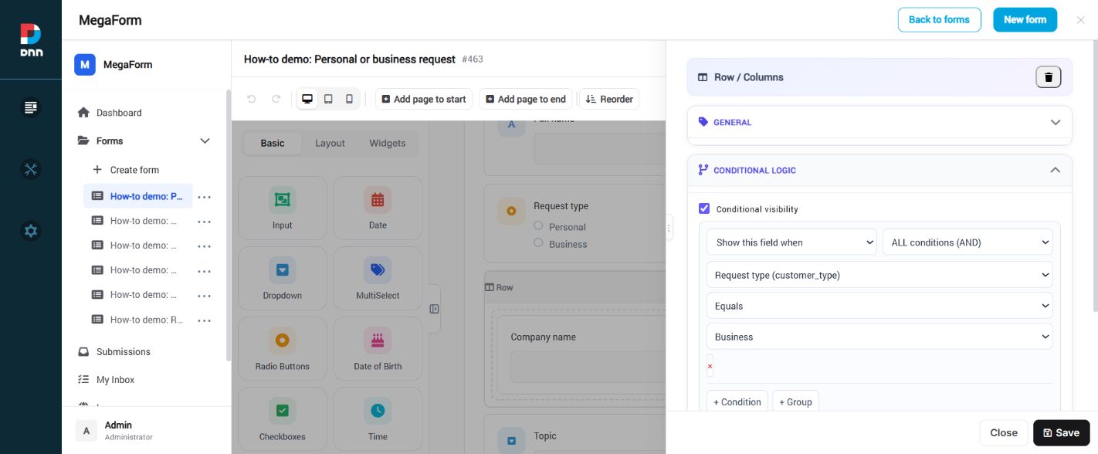Click the Back to forms button
This screenshot has width=1098, height=454.
tap(939, 20)
